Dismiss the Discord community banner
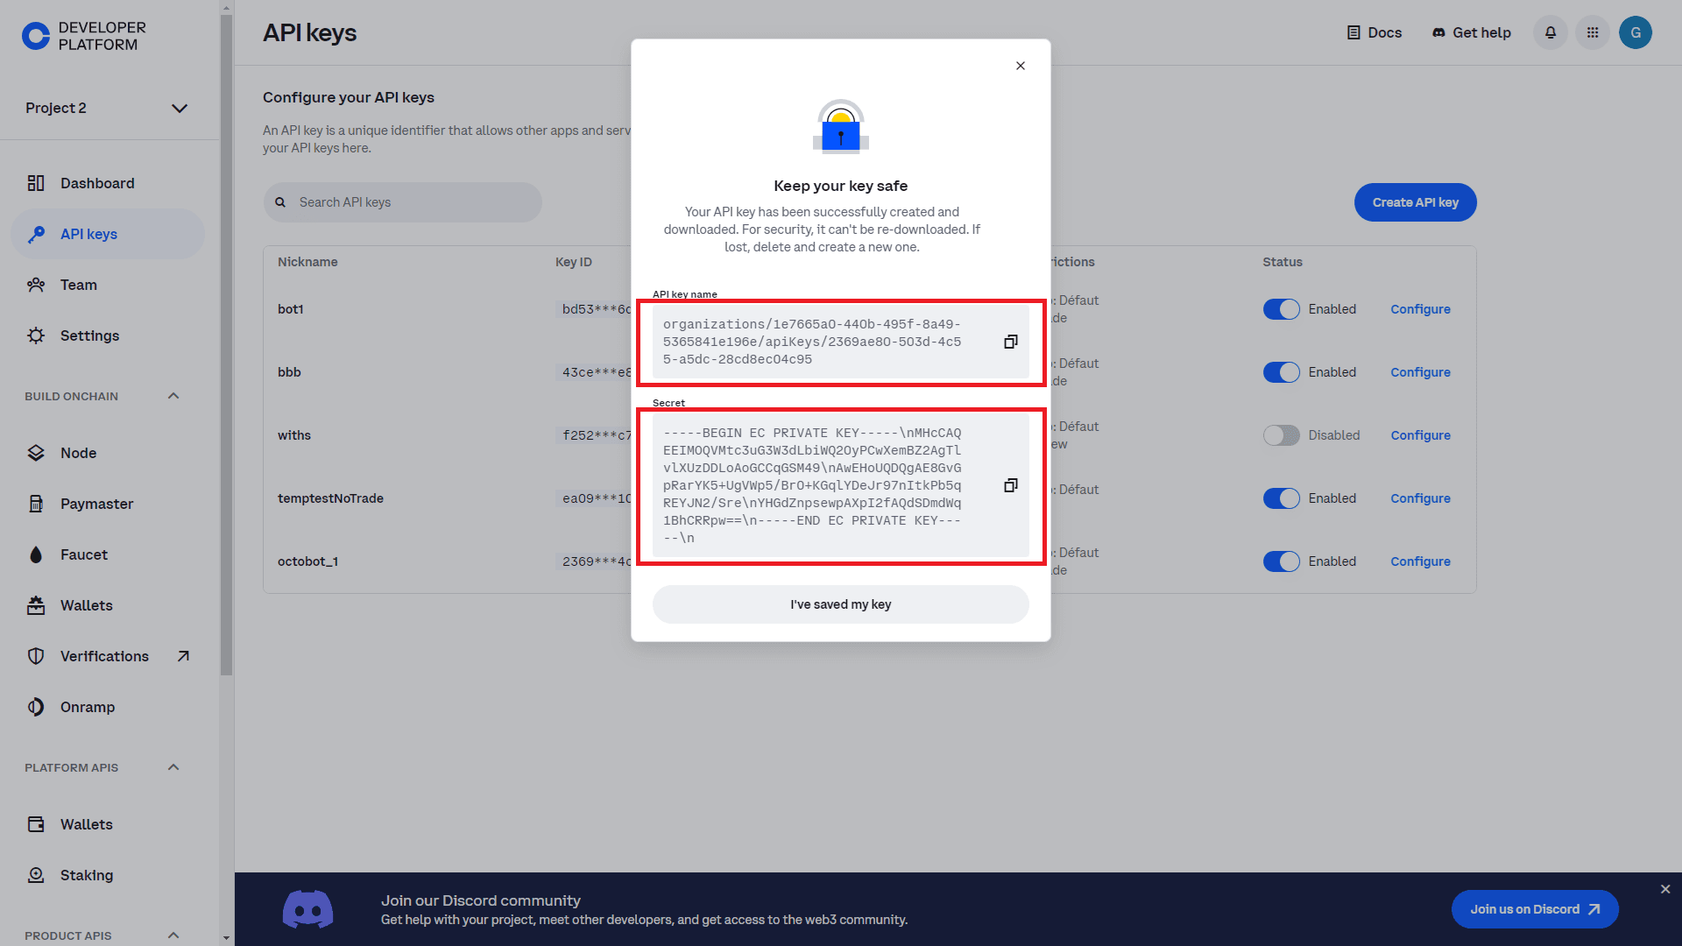The width and height of the screenshot is (1682, 946). point(1665,889)
